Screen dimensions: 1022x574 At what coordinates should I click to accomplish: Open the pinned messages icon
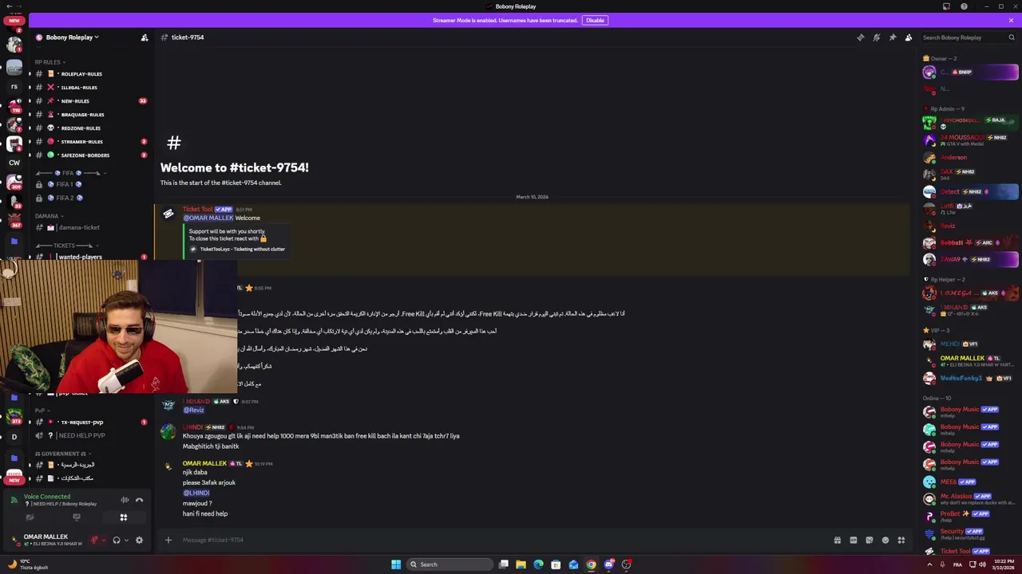(x=893, y=37)
